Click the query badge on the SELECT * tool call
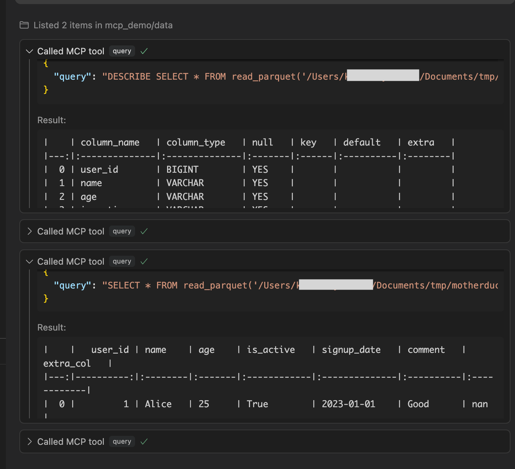 click(x=122, y=262)
